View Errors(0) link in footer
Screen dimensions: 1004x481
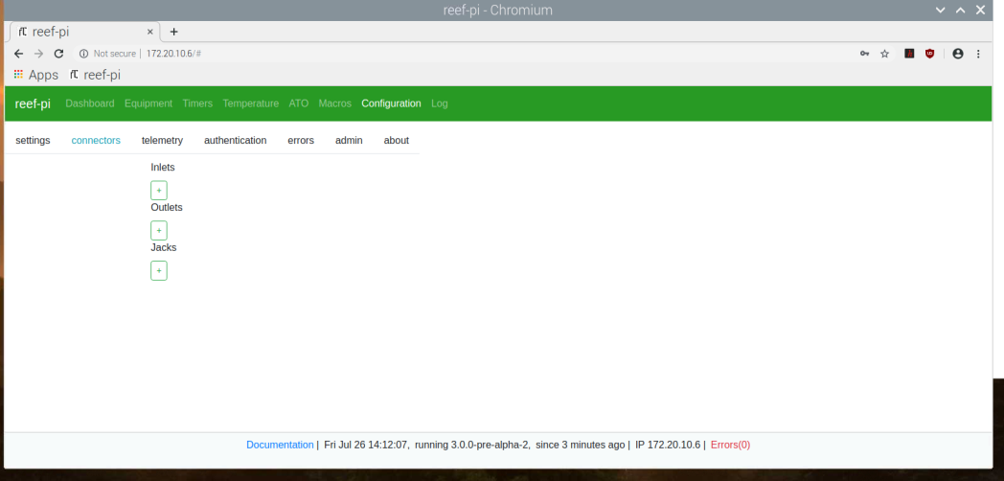pyautogui.click(x=730, y=445)
